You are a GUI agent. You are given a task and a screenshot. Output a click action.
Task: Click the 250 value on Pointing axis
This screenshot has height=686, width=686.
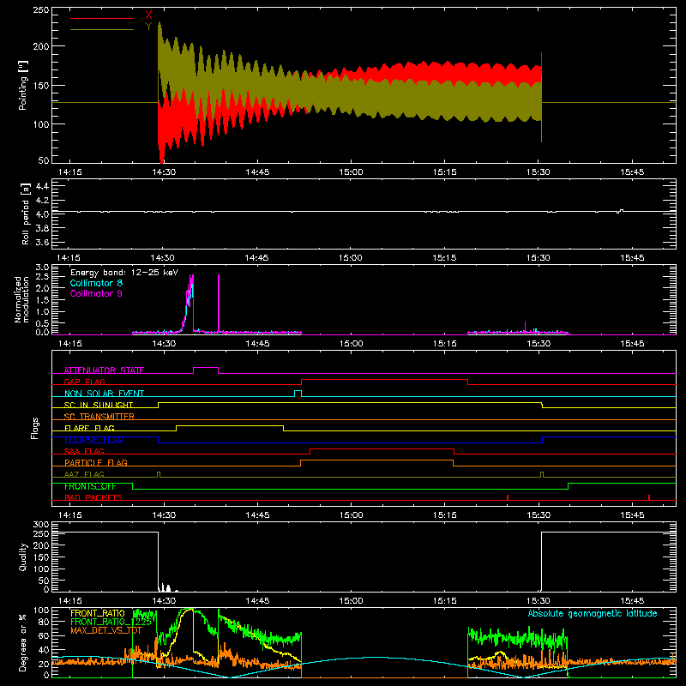click(40, 9)
